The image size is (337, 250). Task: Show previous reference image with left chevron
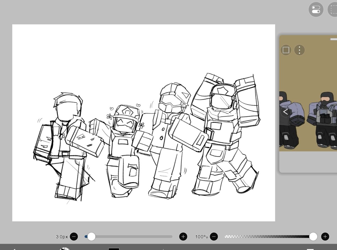286,112
